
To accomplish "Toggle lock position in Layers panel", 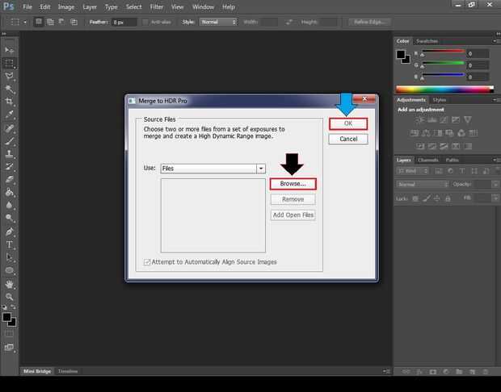I will click(437, 198).
